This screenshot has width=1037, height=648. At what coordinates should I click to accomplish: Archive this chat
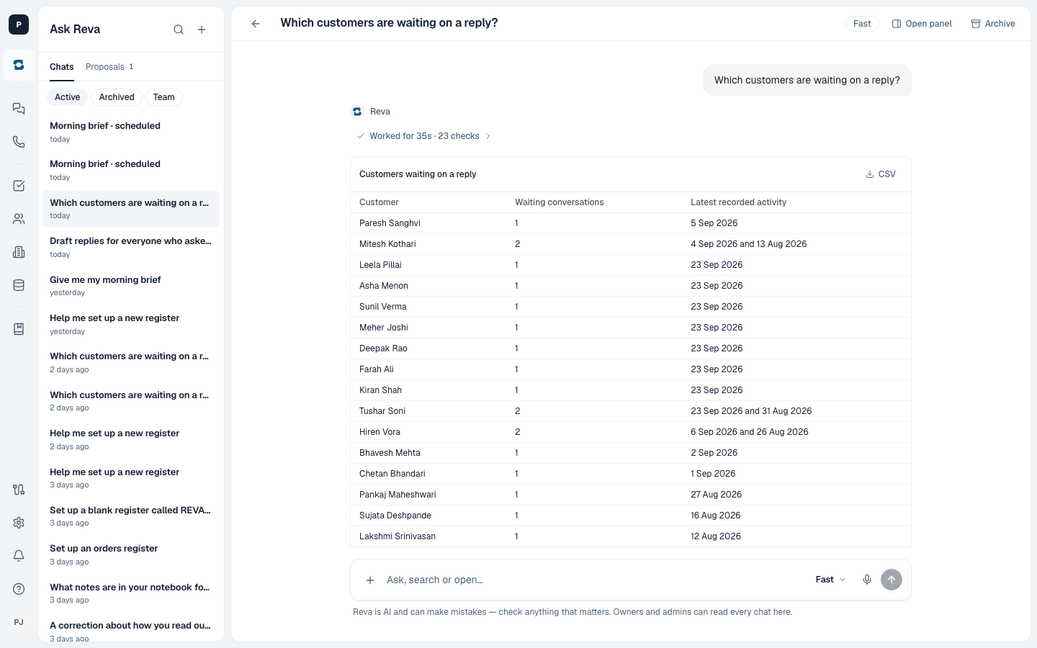click(993, 24)
